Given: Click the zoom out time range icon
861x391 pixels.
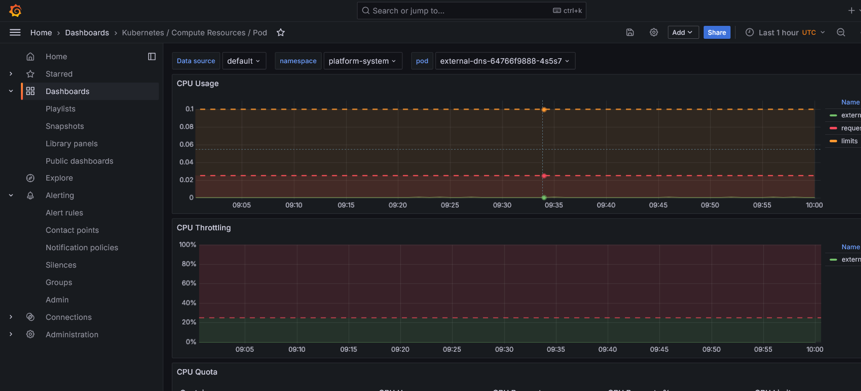Looking at the screenshot, I should (841, 32).
